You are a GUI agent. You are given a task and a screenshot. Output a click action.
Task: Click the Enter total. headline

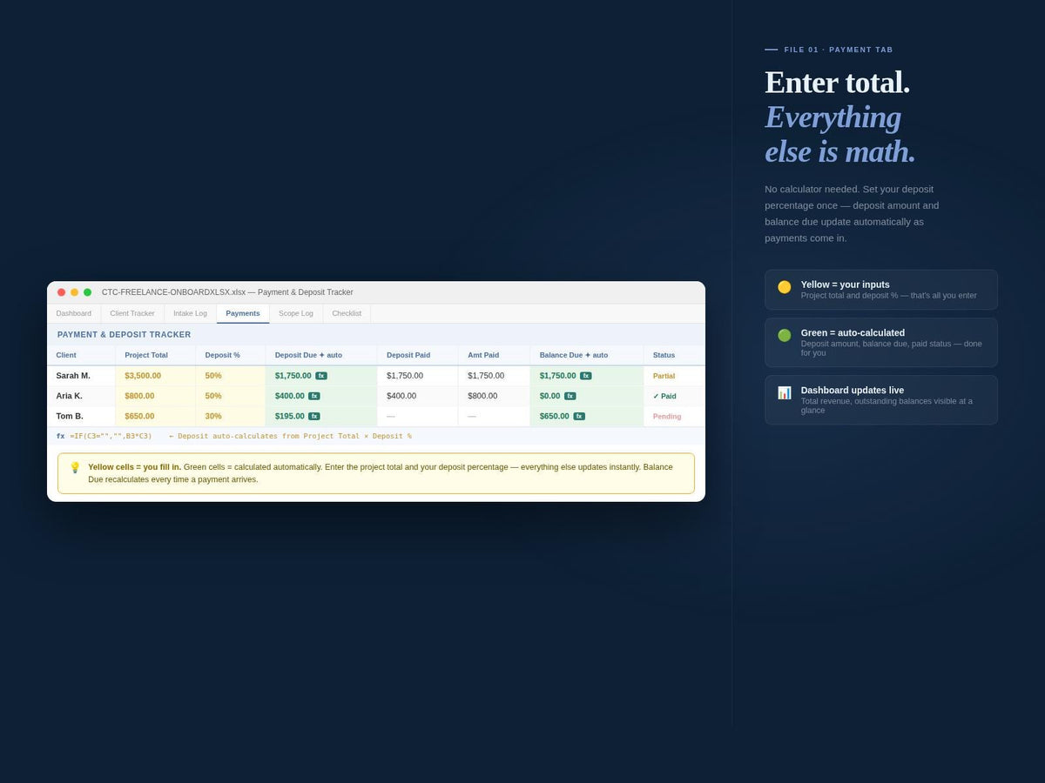point(837,82)
